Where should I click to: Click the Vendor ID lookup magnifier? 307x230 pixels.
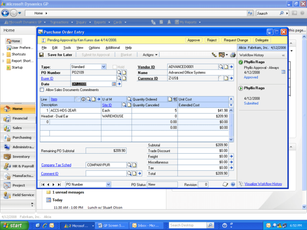[x=221, y=67]
